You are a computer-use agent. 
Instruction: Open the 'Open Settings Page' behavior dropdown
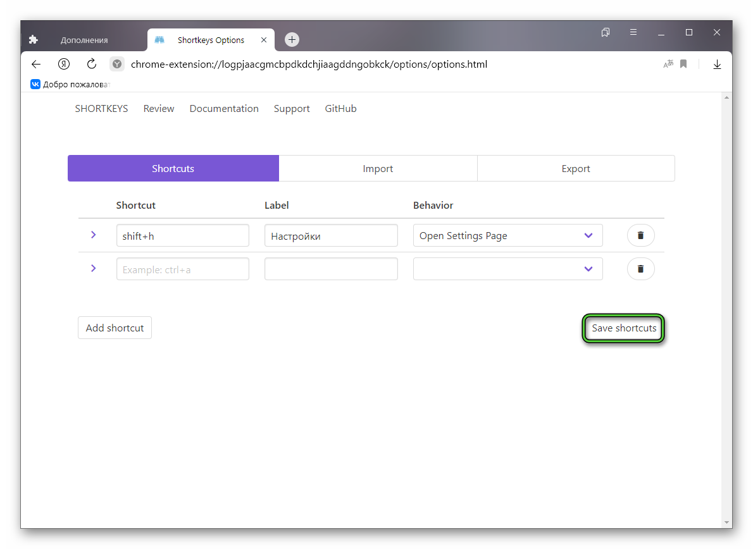pos(507,235)
